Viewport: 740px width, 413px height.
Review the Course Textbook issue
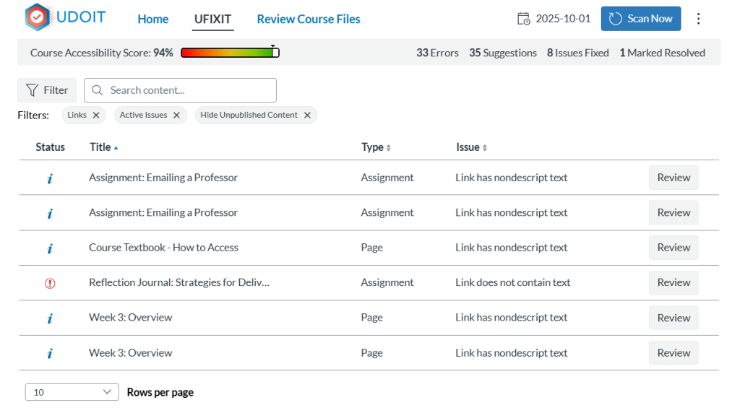pos(674,247)
